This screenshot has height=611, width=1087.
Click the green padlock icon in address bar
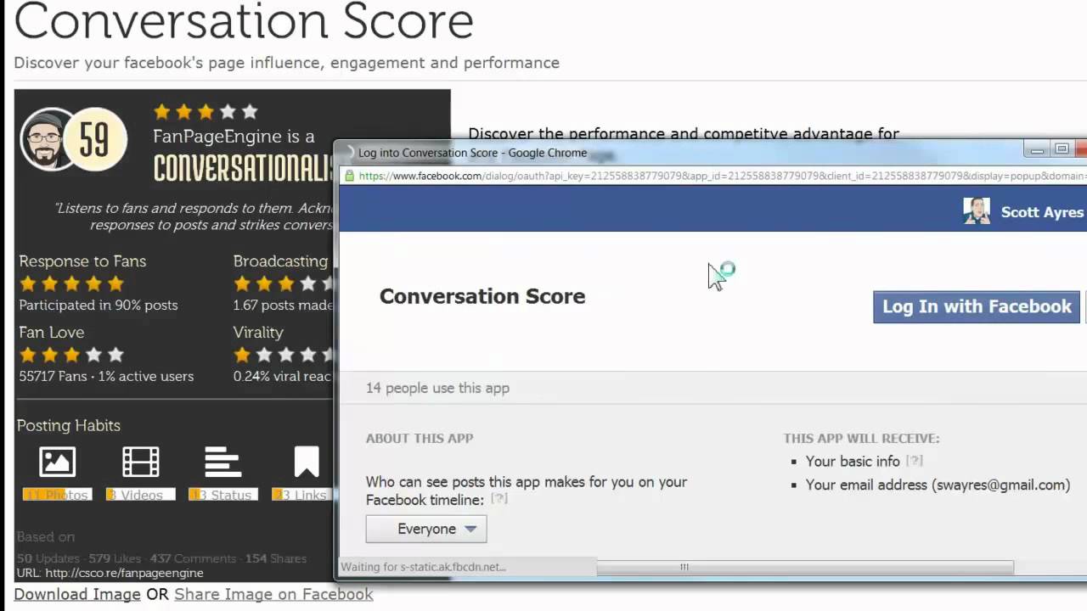point(348,177)
